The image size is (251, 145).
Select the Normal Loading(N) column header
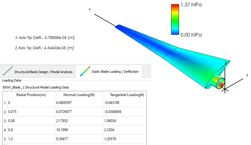click(x=79, y=95)
